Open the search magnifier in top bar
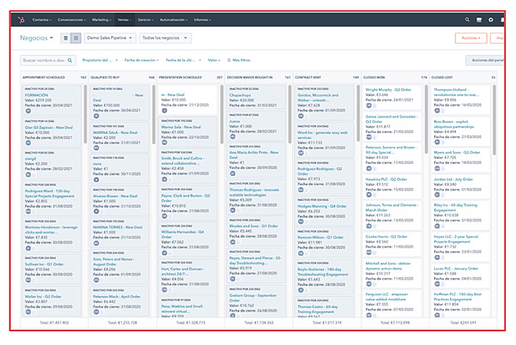 point(467,19)
